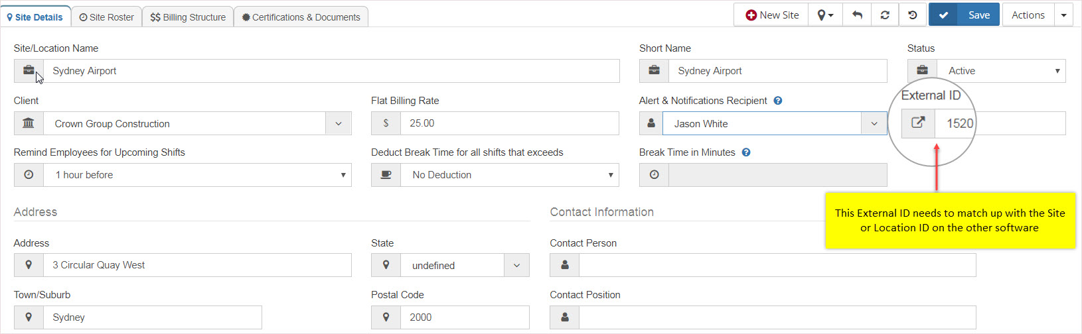The height and width of the screenshot is (334, 1082).
Task: Click the bank icon next to Client
Action: coord(29,123)
